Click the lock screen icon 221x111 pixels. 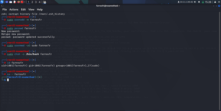[x=215, y=2]
